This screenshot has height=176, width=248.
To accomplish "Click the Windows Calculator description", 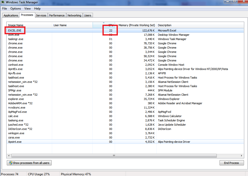I will click(x=169, y=116).
